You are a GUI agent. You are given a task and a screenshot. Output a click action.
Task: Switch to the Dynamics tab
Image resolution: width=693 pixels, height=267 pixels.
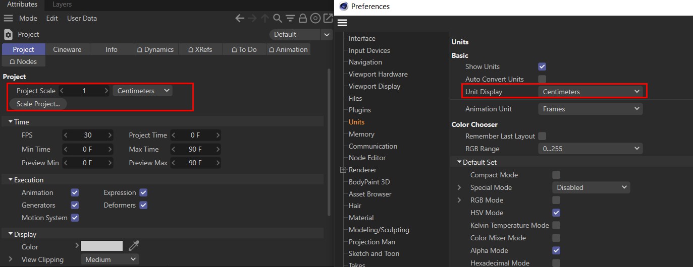[155, 49]
